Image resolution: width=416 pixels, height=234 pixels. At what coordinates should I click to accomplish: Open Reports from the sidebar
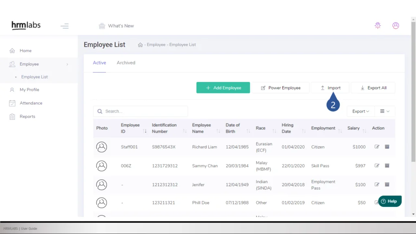[x=27, y=117]
